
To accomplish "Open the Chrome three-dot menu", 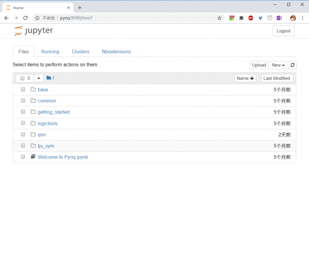I will click(x=303, y=18).
